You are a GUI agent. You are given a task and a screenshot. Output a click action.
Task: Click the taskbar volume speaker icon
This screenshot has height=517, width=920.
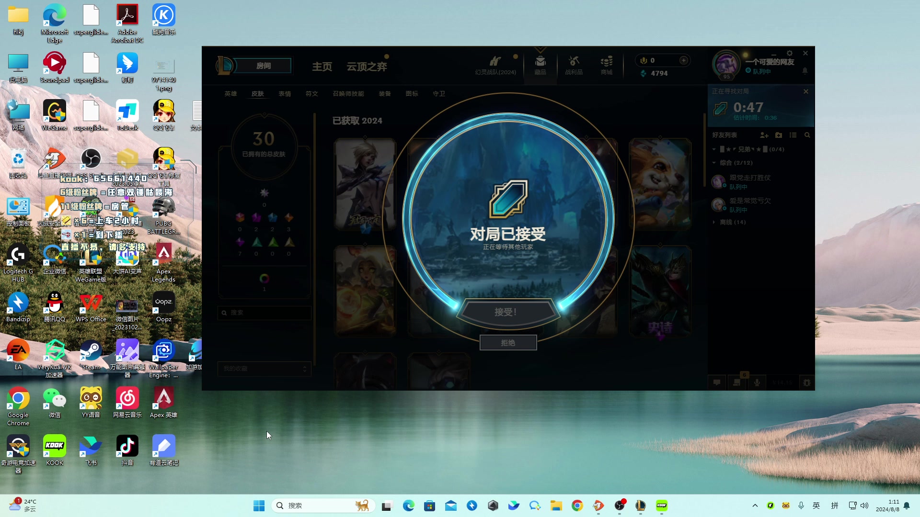point(864,506)
